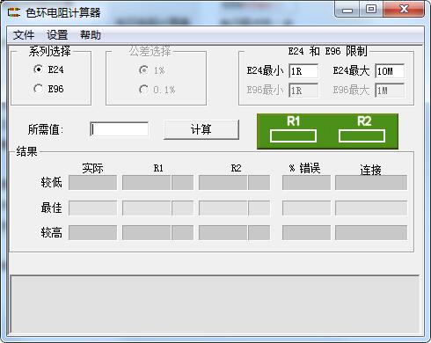
Task: Click the E96最小 input field
Action: [303, 91]
